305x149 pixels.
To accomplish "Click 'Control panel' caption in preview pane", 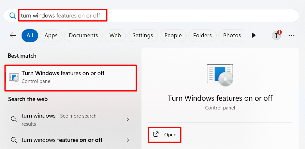I will pyautogui.click(x=220, y=108).
